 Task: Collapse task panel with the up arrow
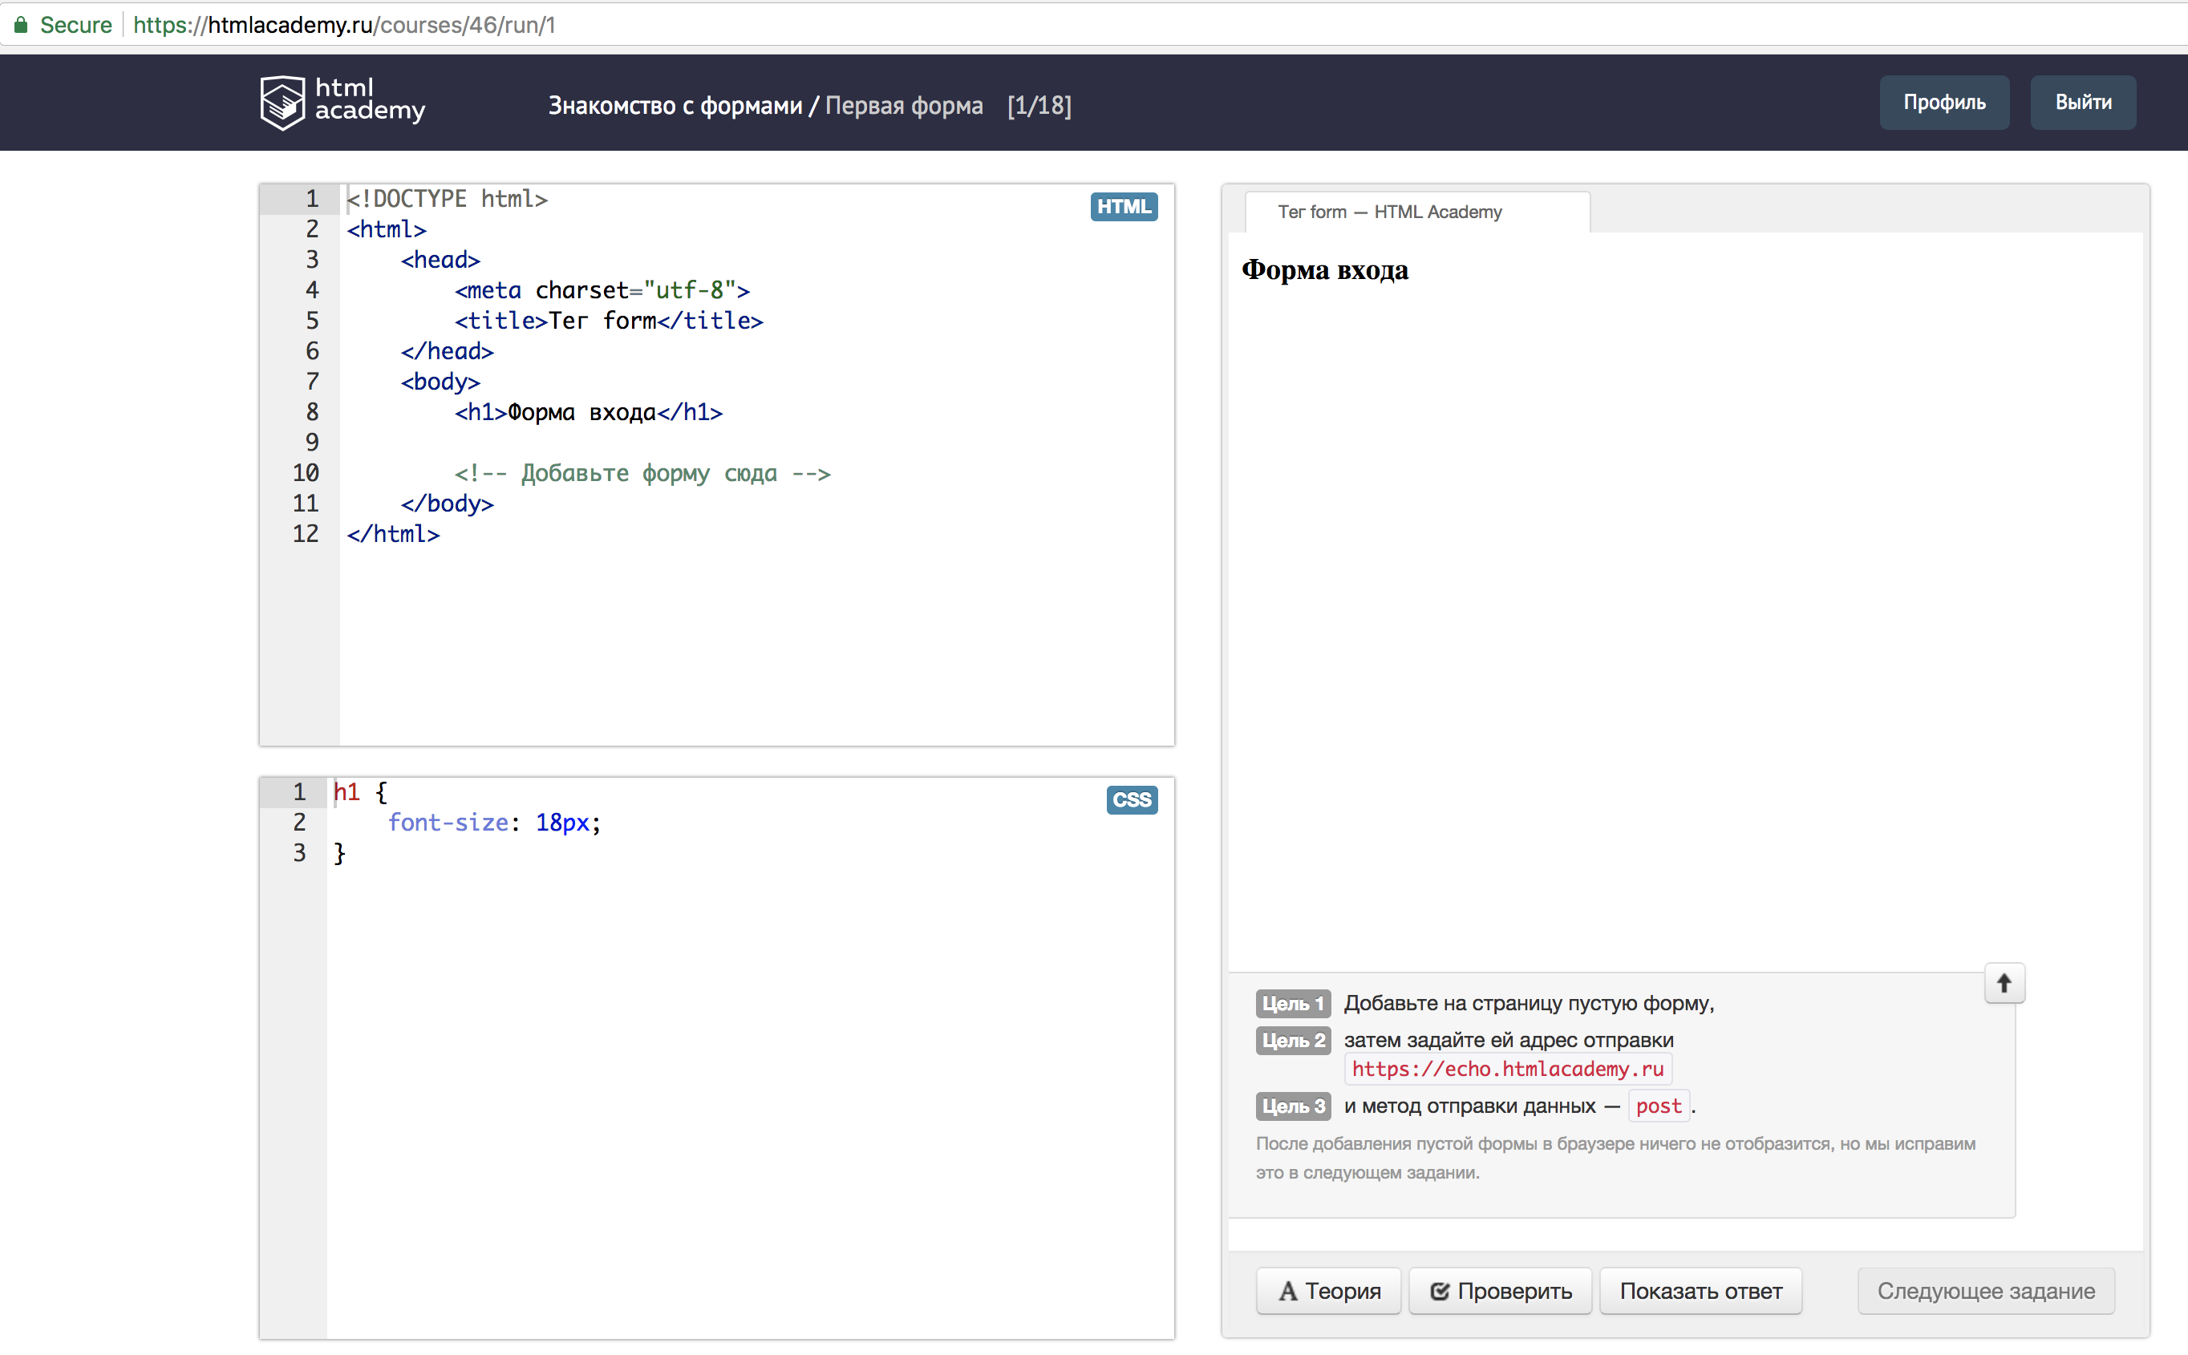(x=2004, y=983)
